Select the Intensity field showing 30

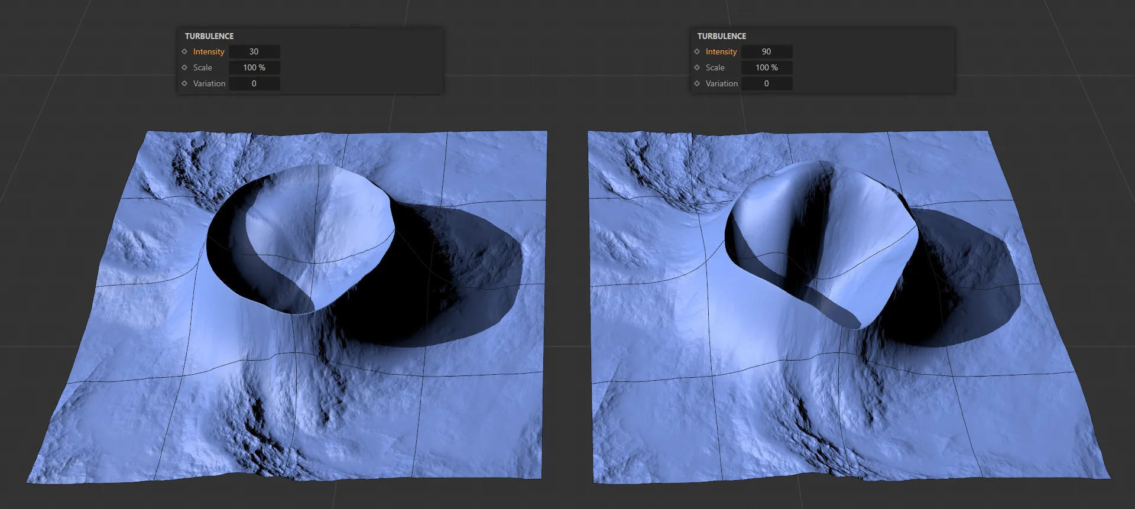pyautogui.click(x=254, y=52)
